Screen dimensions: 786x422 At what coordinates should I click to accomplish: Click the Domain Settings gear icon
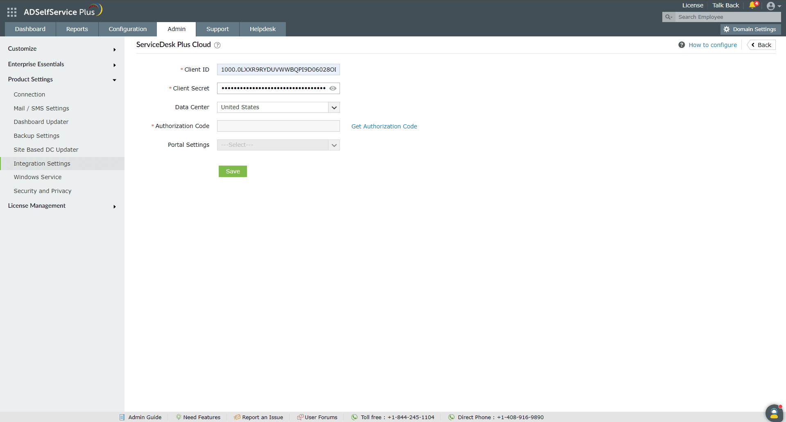[727, 29]
